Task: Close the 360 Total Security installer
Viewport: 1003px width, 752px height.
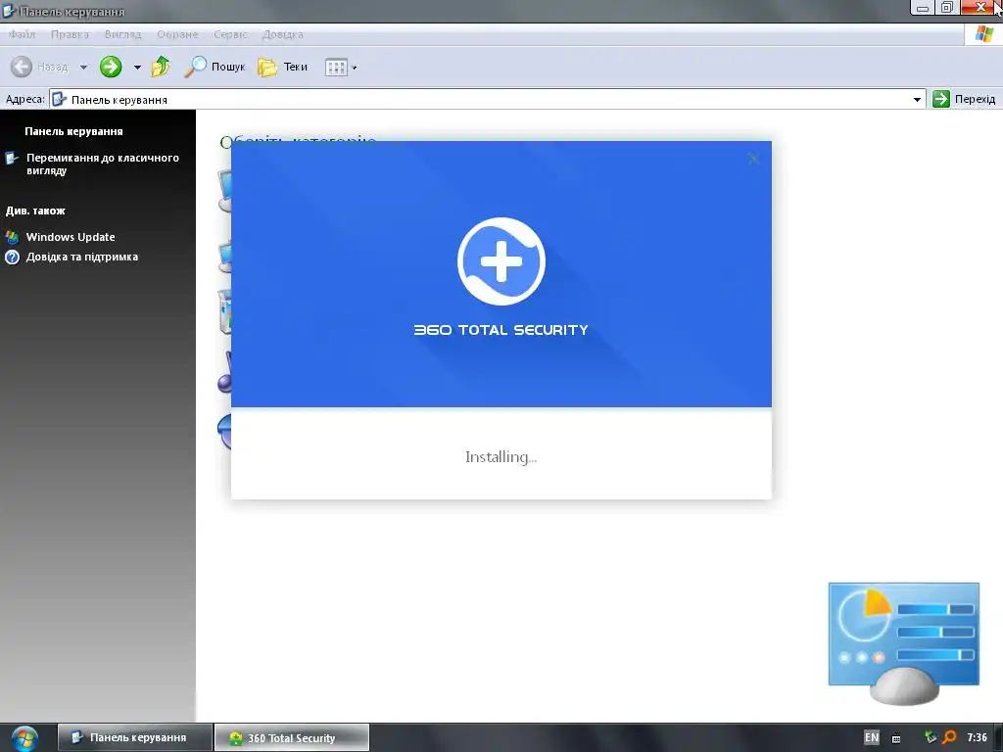Action: [x=753, y=159]
